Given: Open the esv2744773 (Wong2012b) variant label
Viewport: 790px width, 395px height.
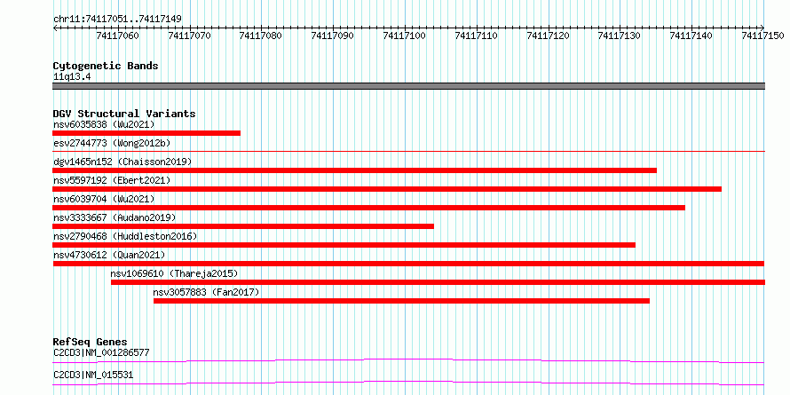Looking at the screenshot, I should (x=112, y=143).
